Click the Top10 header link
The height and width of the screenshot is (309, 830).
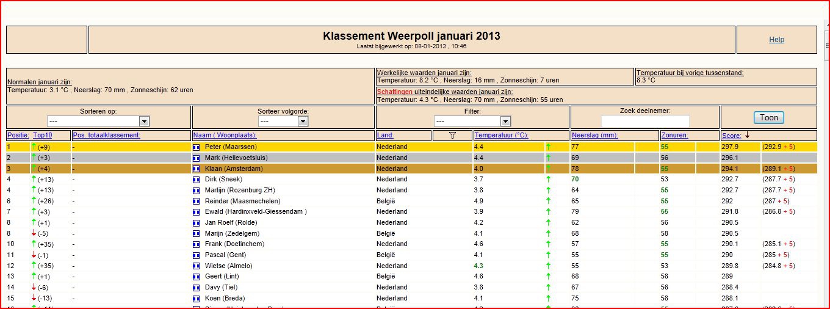[x=43, y=135]
